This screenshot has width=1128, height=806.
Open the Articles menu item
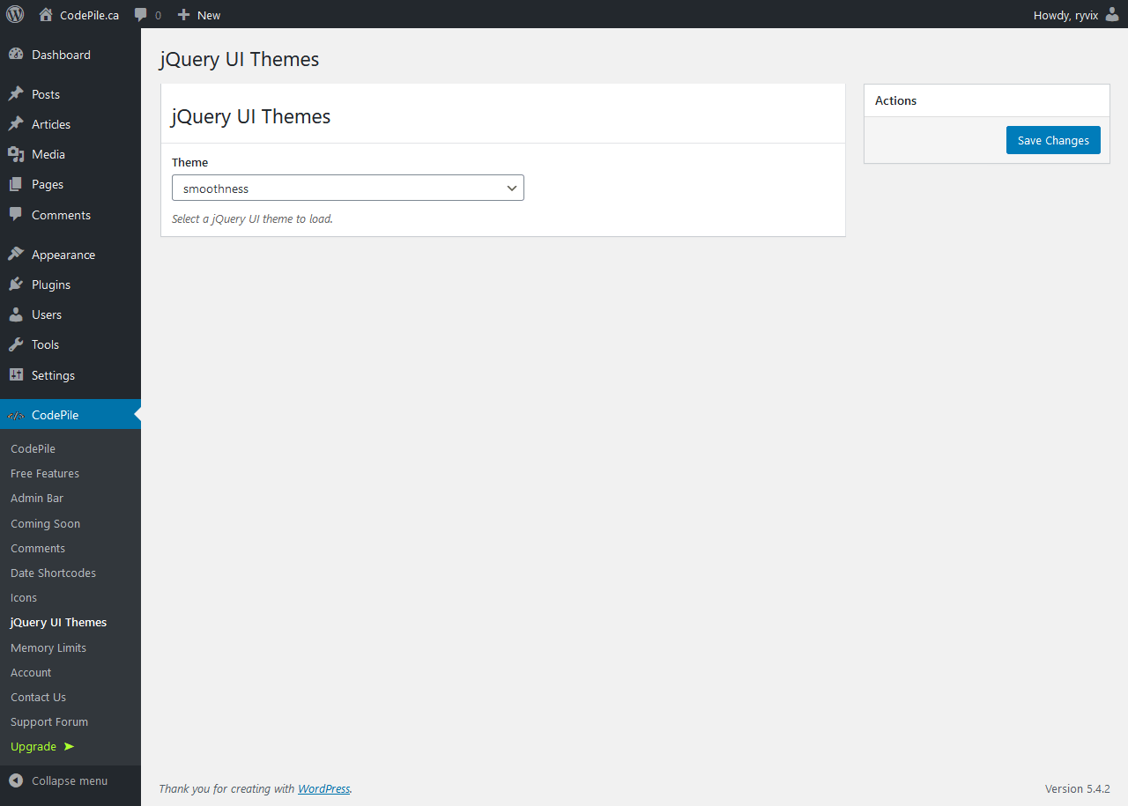(x=70, y=124)
